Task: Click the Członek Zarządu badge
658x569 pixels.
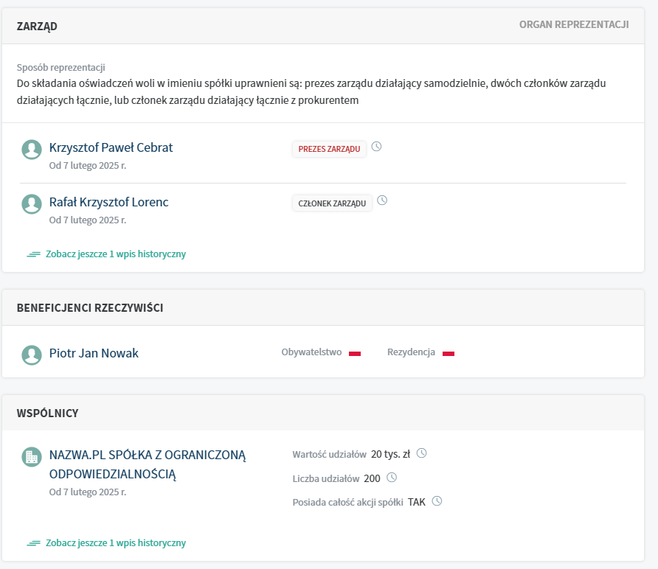Action: [x=332, y=203]
